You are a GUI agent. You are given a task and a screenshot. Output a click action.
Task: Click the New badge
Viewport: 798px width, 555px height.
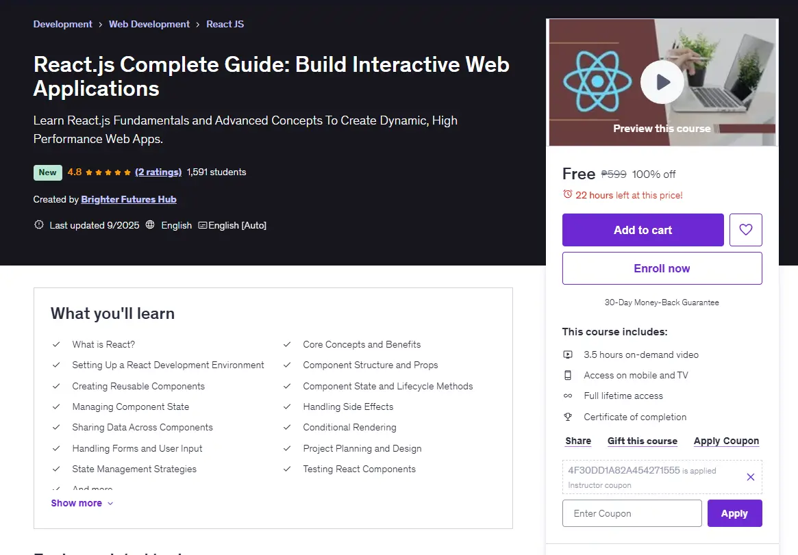click(x=48, y=172)
